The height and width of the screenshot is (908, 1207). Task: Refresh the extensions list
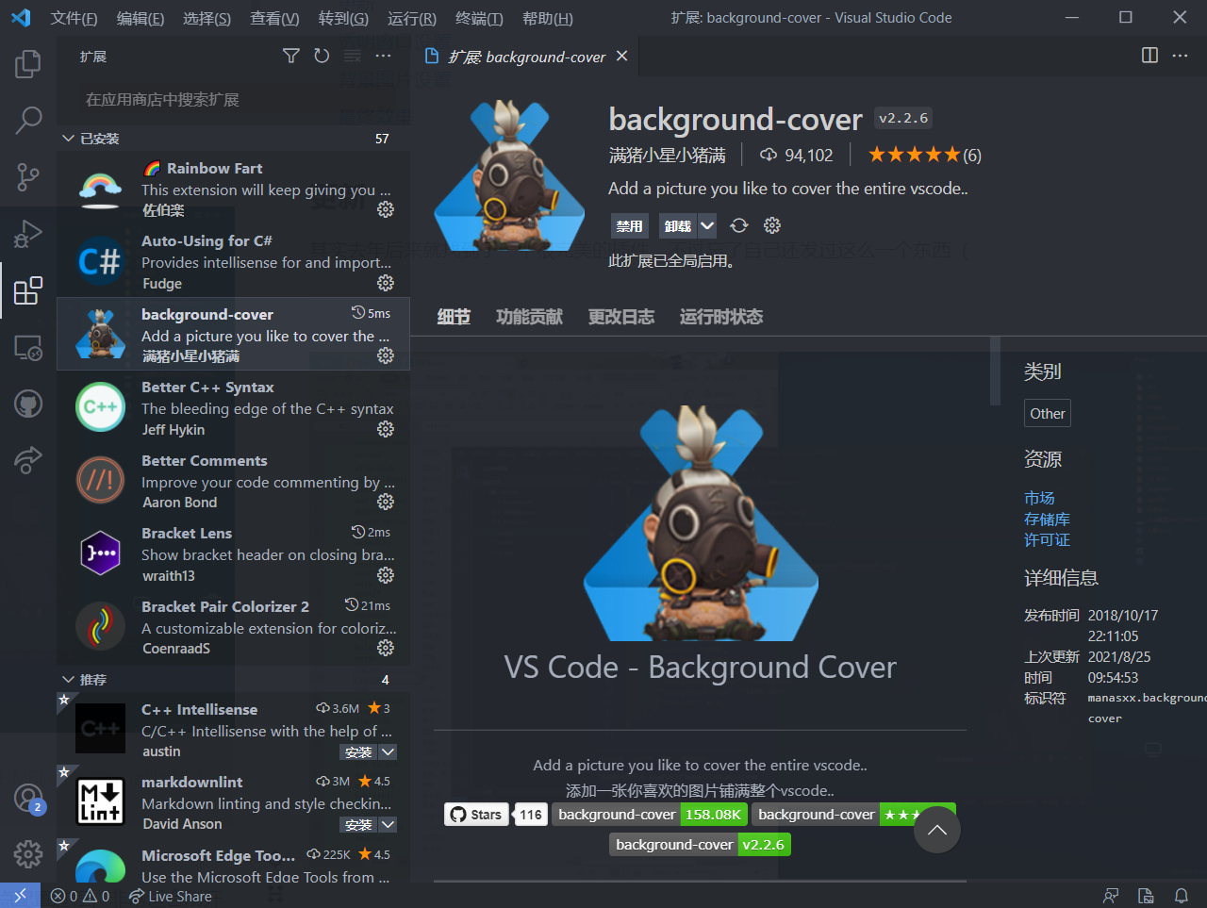point(321,56)
